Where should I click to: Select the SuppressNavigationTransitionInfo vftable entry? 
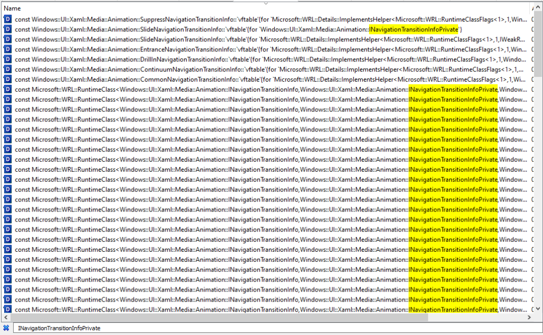click(212, 19)
